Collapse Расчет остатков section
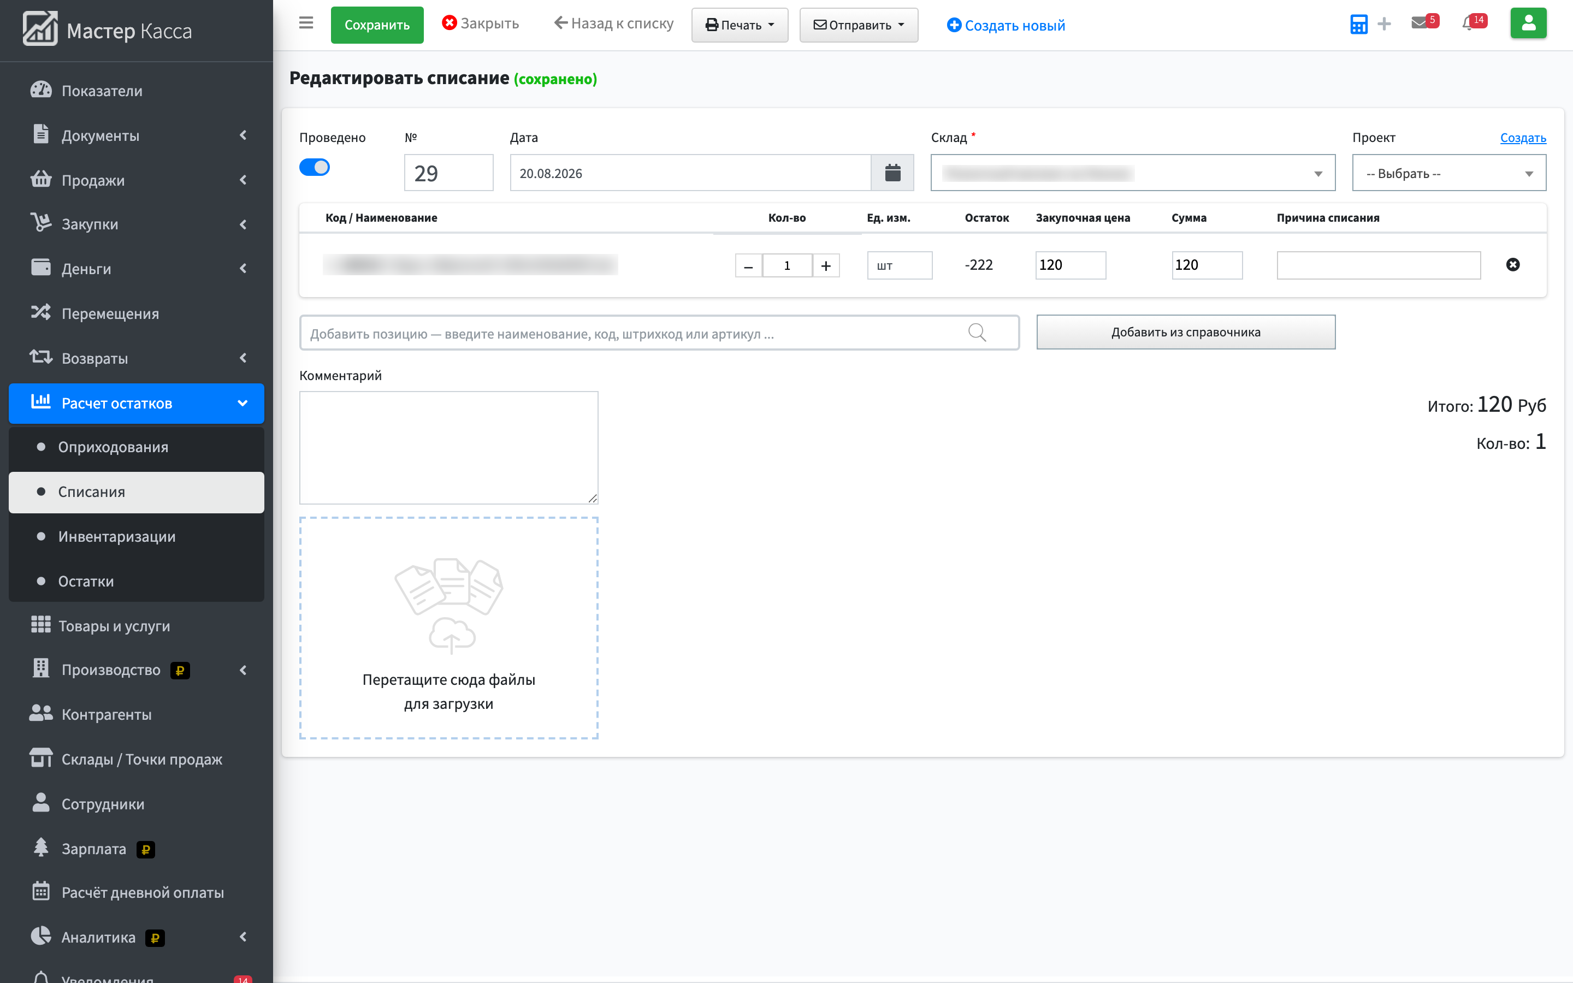Viewport: 1573px width, 983px height. coord(137,403)
